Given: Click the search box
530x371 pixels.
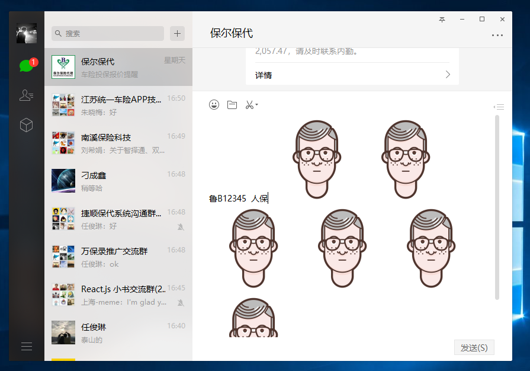Looking at the screenshot, I should pos(108,33).
